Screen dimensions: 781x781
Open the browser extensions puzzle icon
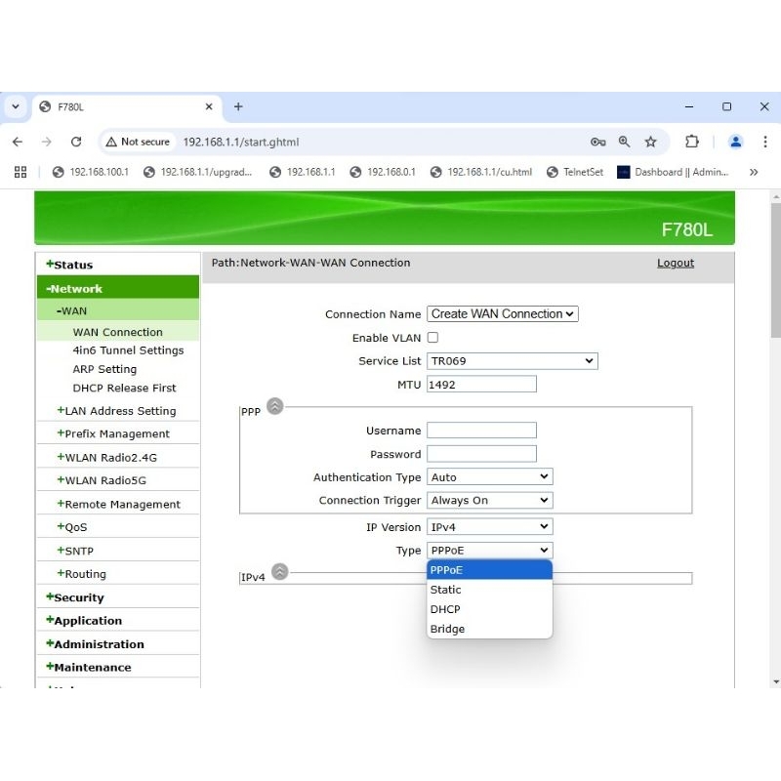[x=692, y=142]
